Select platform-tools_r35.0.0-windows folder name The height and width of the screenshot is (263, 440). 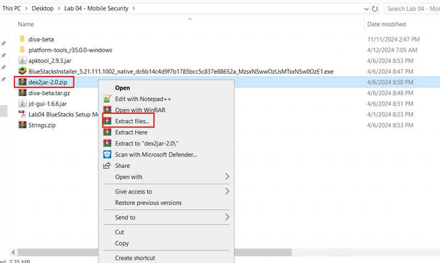[70, 50]
